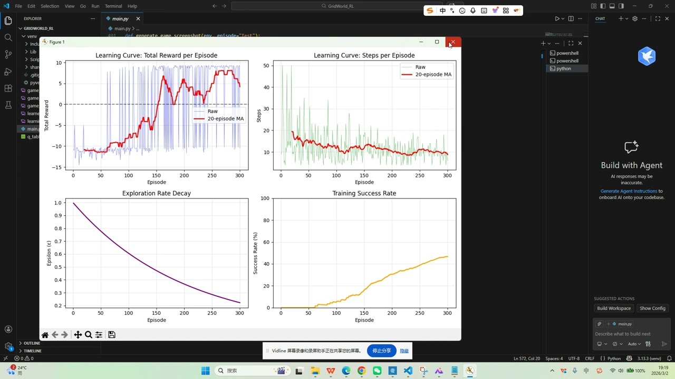Image resolution: width=675 pixels, height=379 pixels.
Task: Expand the run button dropdown arrow
Action: (x=563, y=18)
